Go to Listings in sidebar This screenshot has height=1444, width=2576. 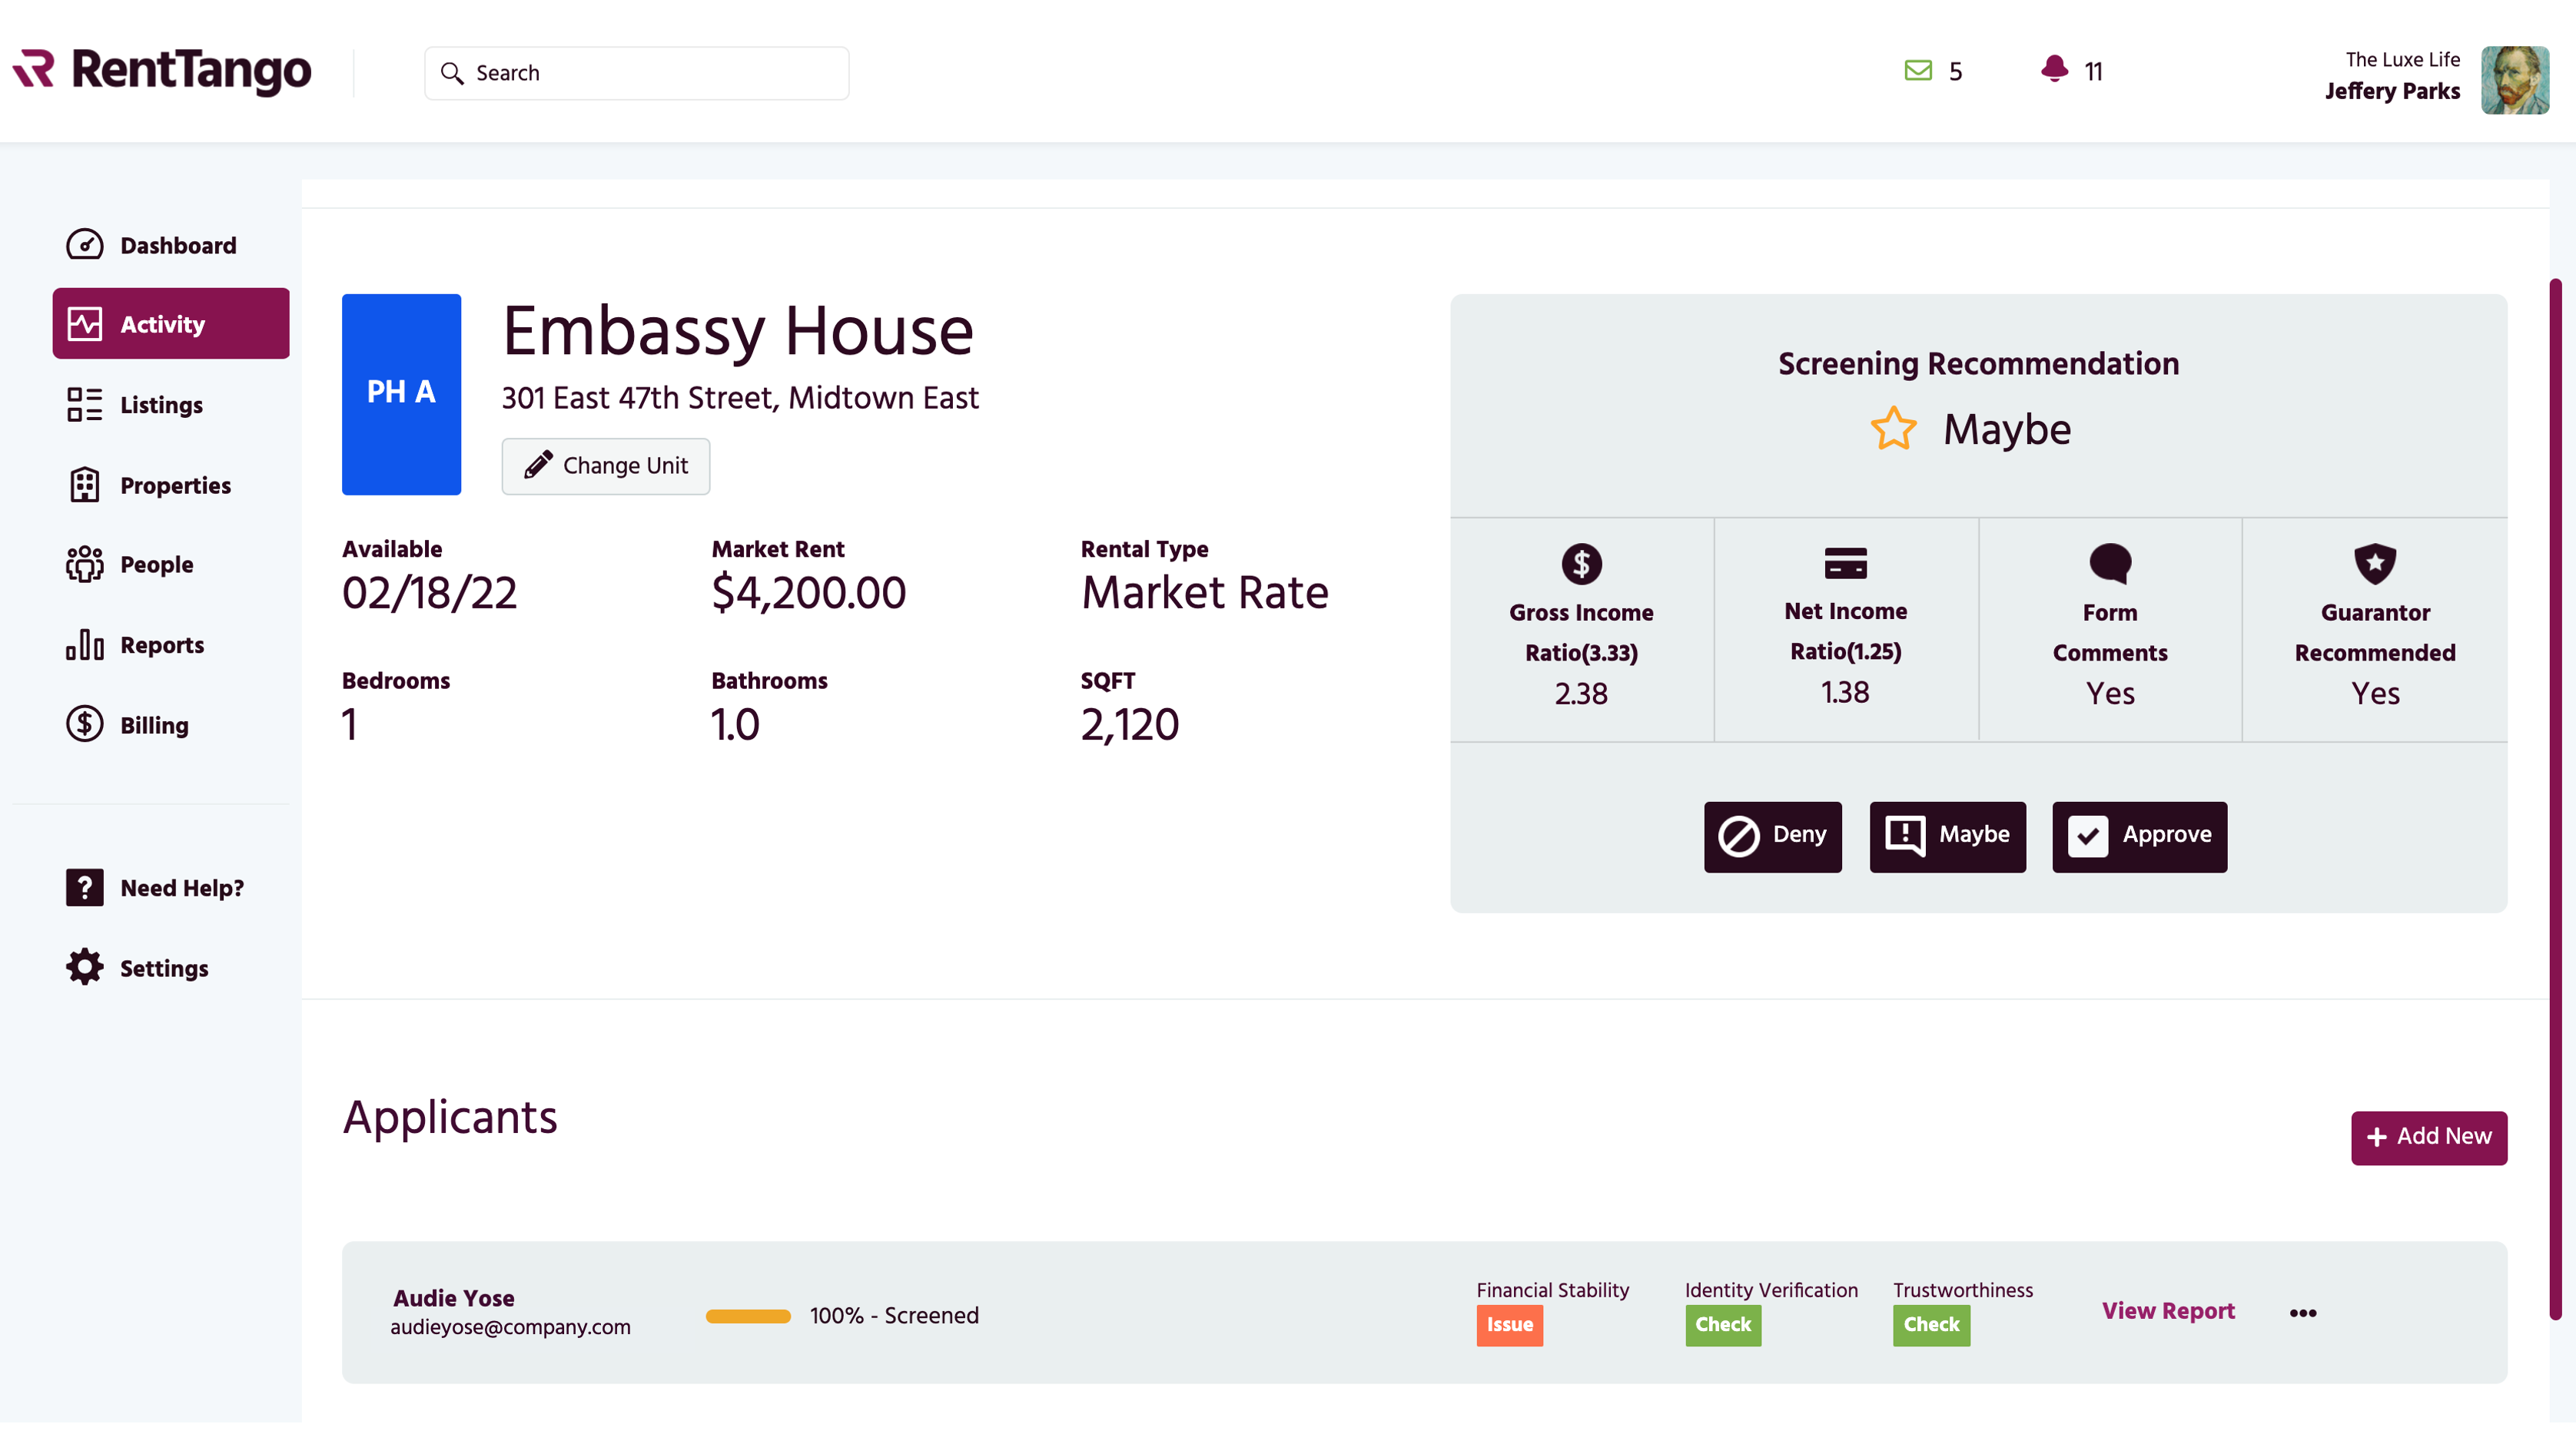(160, 405)
